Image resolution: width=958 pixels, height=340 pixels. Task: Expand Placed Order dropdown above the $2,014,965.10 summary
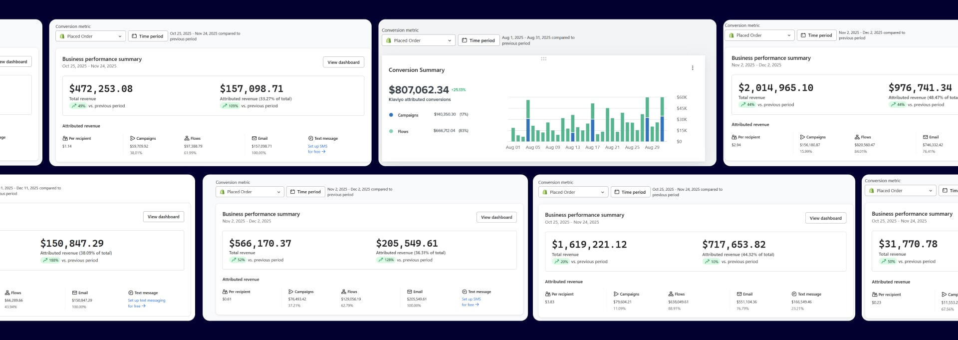coord(759,35)
